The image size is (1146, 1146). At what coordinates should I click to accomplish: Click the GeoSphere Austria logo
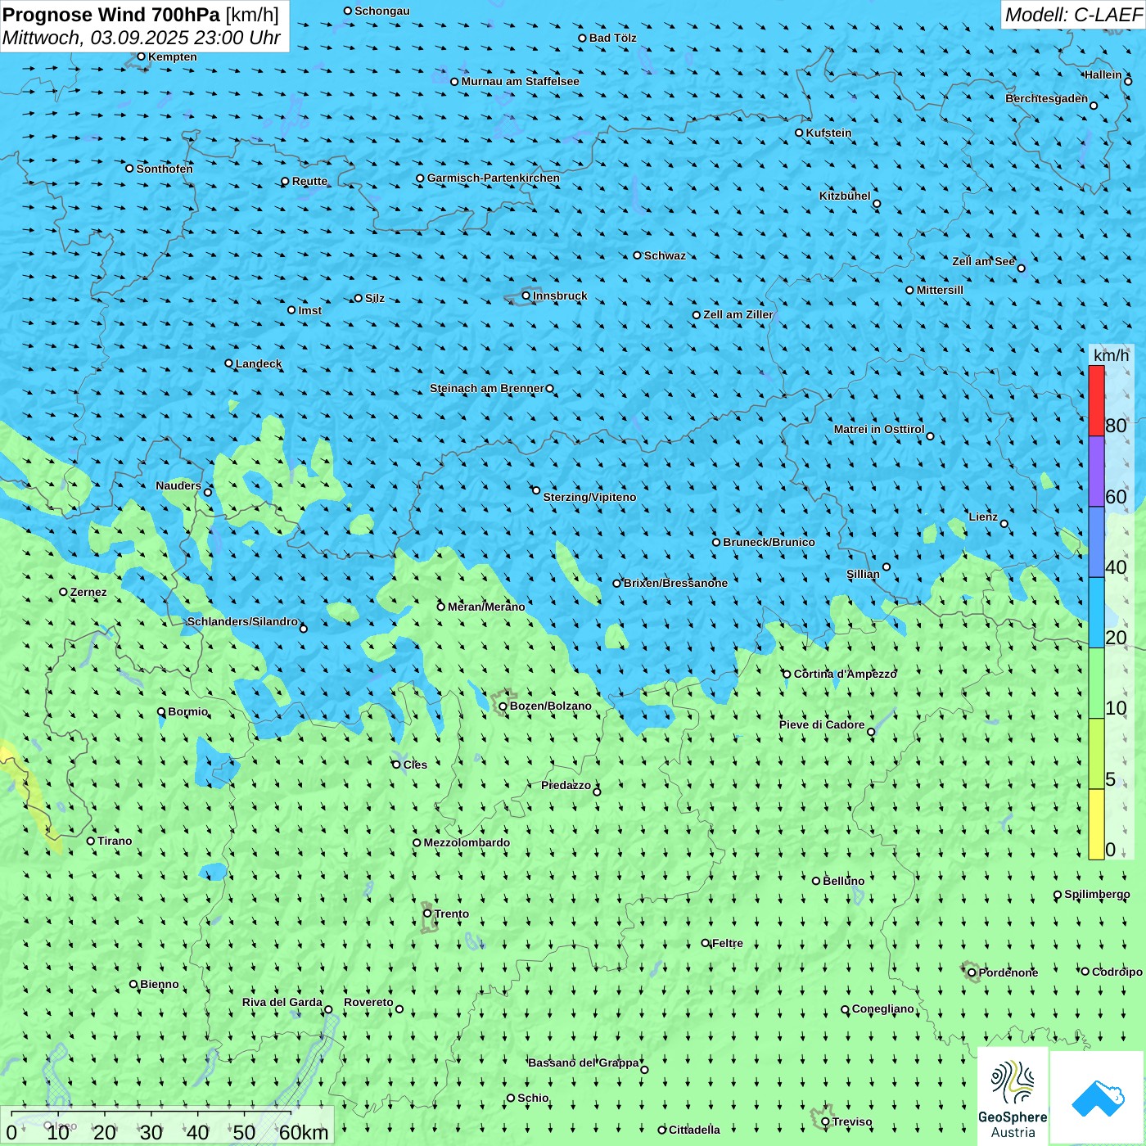(x=1013, y=1096)
